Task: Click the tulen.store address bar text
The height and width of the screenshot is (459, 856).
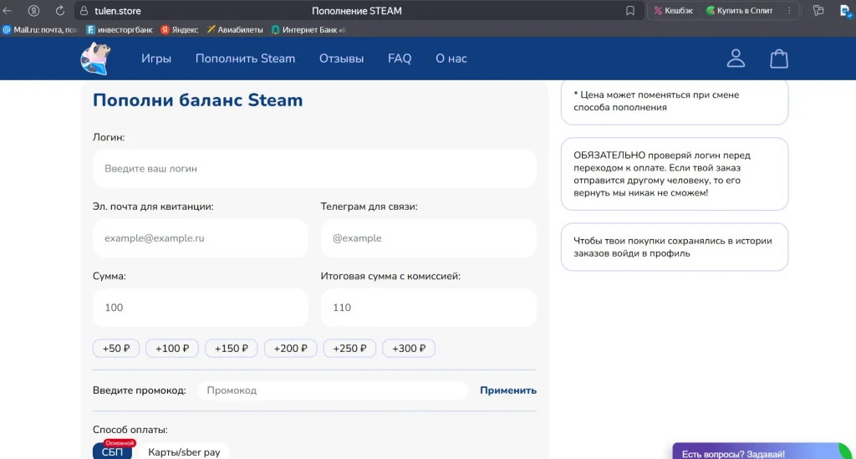Action: tap(117, 10)
